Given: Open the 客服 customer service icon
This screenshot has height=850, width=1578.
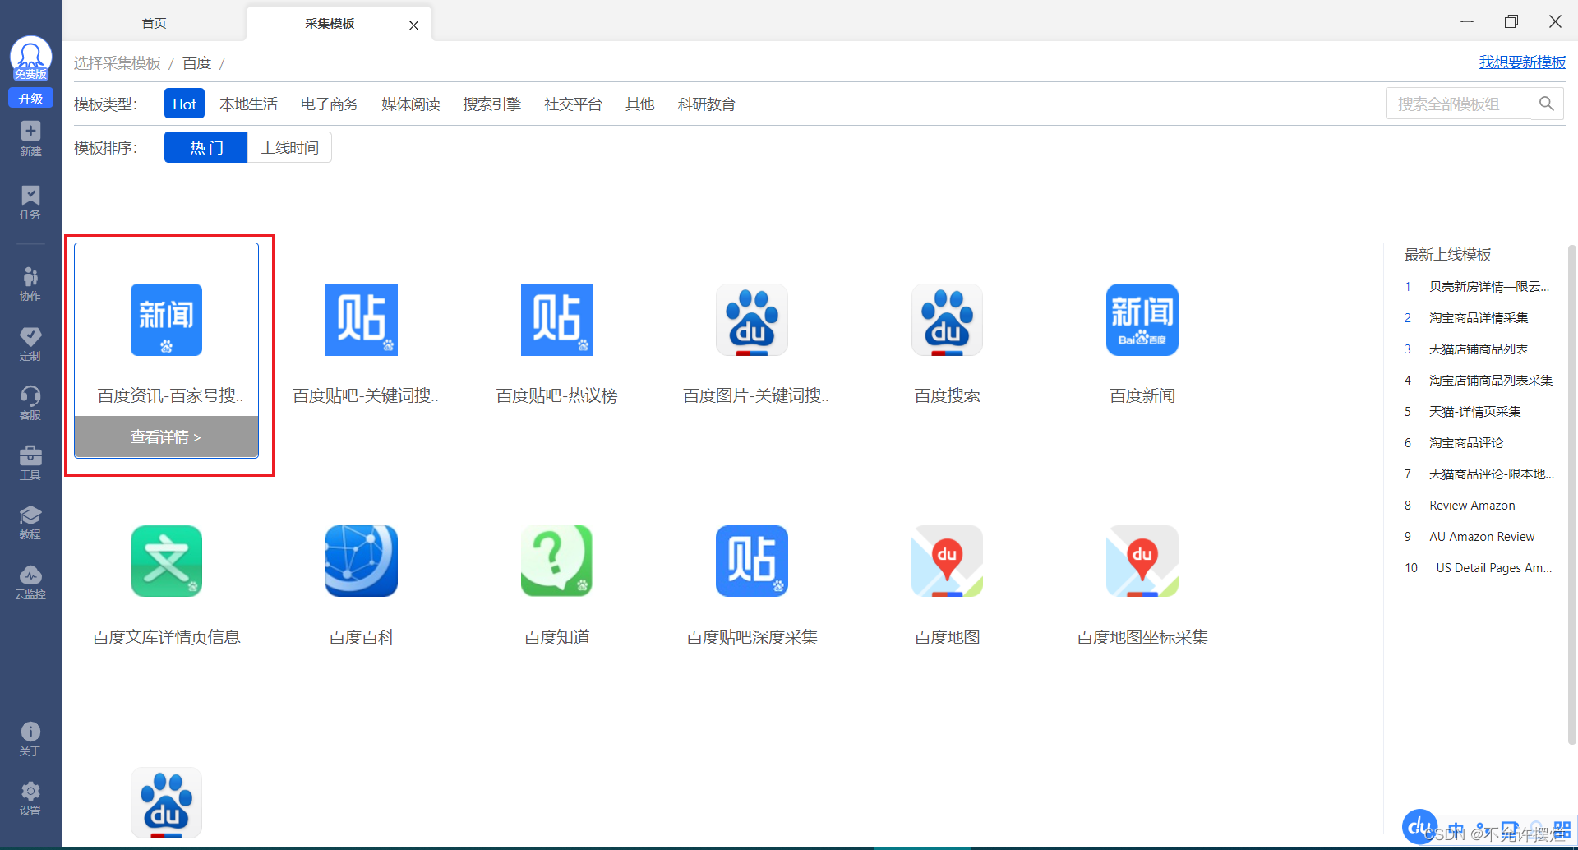Looking at the screenshot, I should tap(30, 403).
